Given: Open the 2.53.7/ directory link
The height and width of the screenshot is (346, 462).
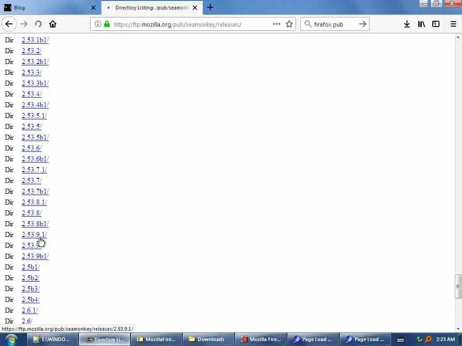Looking at the screenshot, I should click(32, 181).
